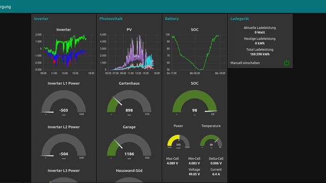Click the Inverter L2 Power title
The image size is (326, 183).
(x=64, y=127)
